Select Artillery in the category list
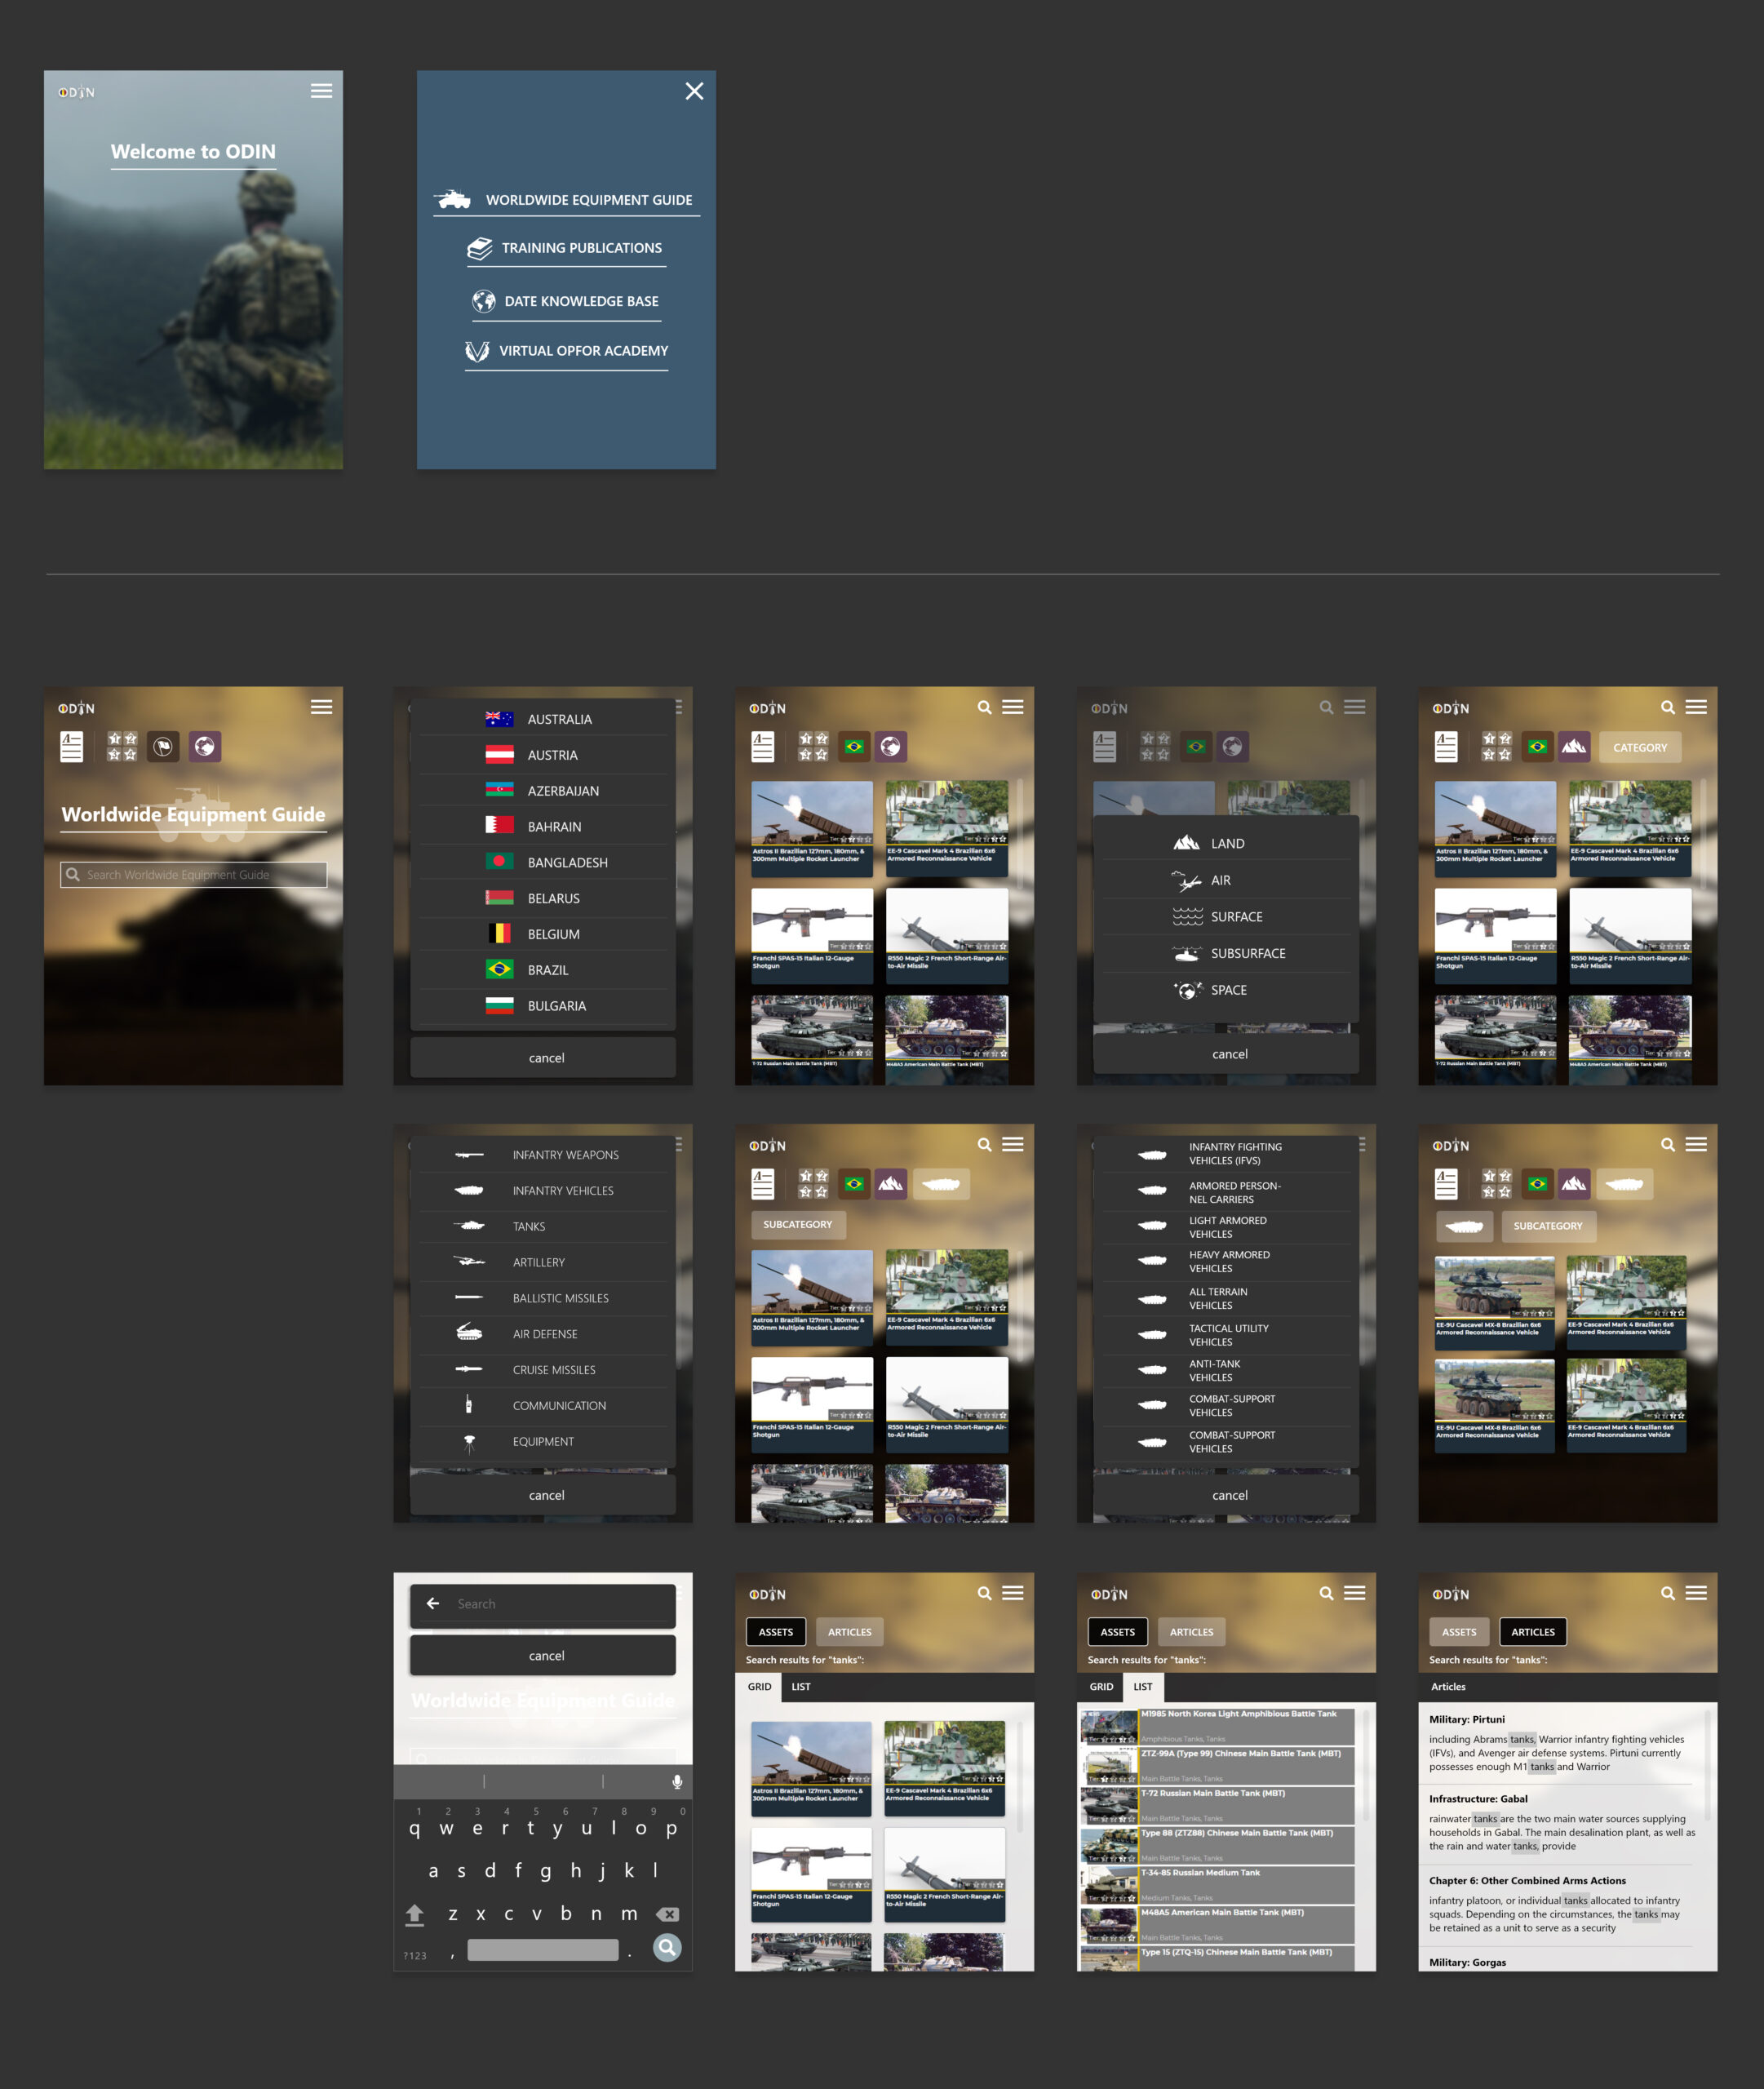The width and height of the screenshot is (1764, 2089). (542, 1262)
